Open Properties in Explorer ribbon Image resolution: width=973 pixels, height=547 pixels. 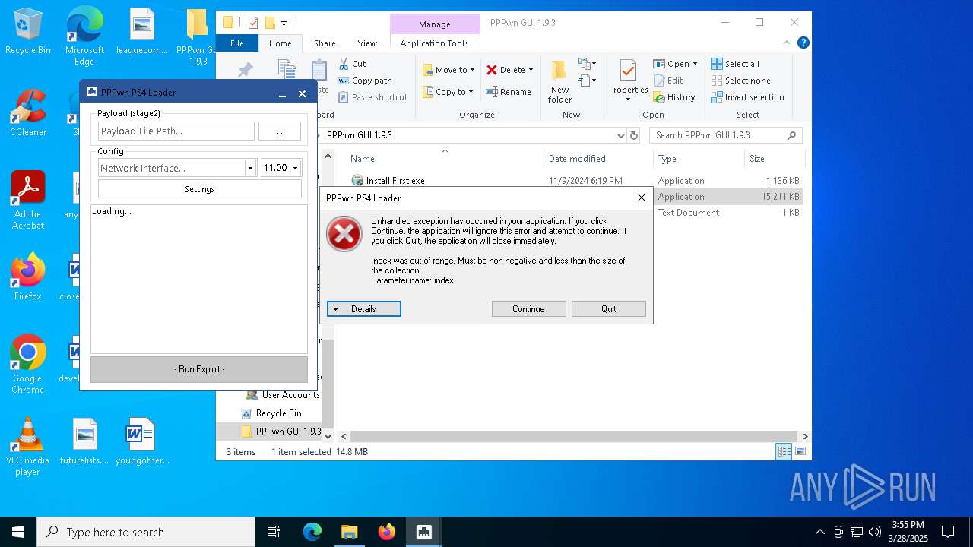(x=628, y=82)
